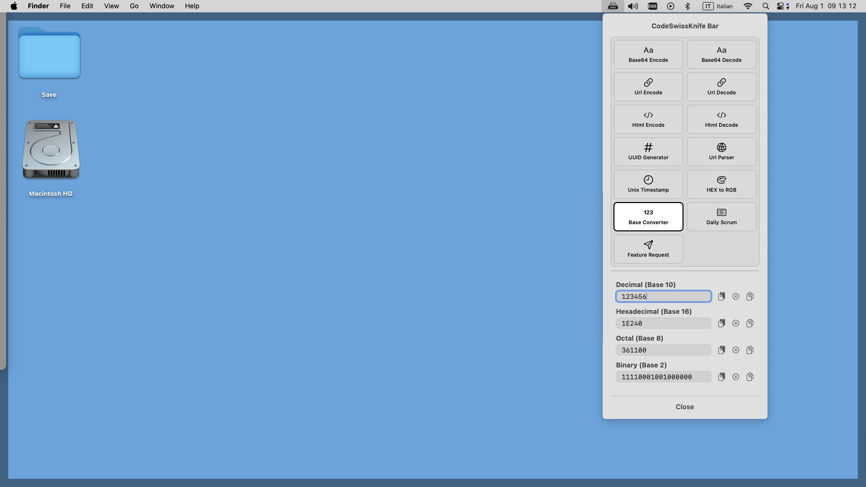
Task: Open the Wi-Fi menu bar icon
Action: pos(748,6)
